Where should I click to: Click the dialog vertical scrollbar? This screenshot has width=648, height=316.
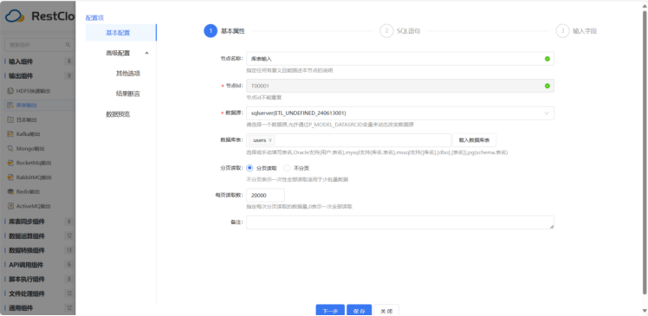point(645,153)
